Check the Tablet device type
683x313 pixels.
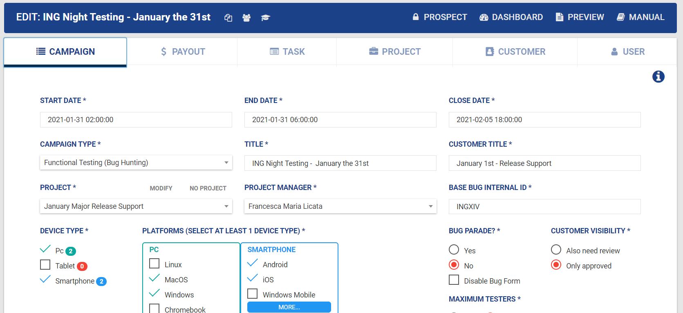coord(45,265)
